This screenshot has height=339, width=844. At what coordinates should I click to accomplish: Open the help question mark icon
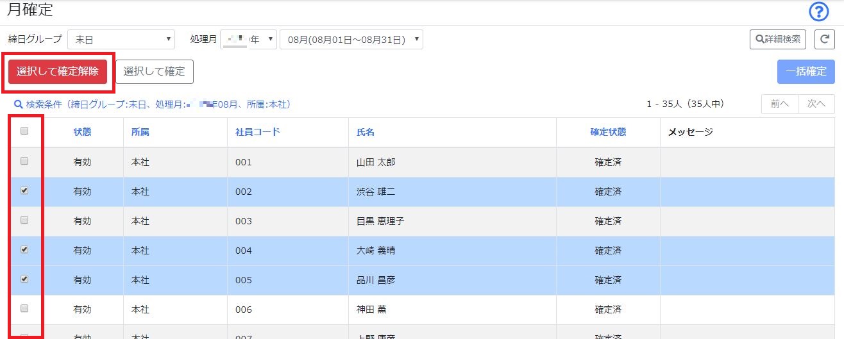pyautogui.click(x=819, y=12)
